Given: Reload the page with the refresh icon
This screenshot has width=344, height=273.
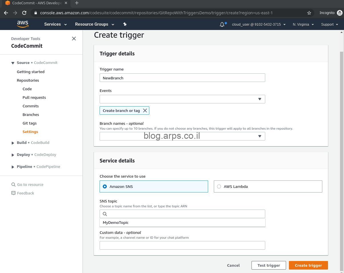Looking at the screenshot, I should coord(24,13).
